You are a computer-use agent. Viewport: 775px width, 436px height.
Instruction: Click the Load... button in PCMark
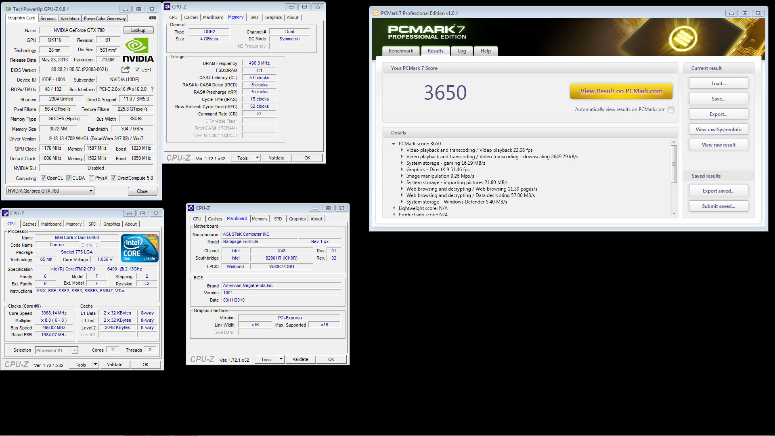718,84
